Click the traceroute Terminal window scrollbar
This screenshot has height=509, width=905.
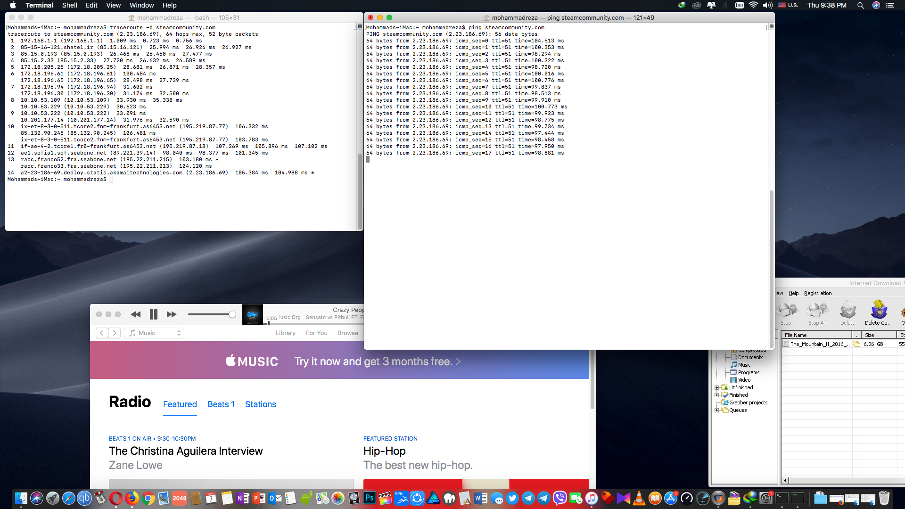pos(360,191)
